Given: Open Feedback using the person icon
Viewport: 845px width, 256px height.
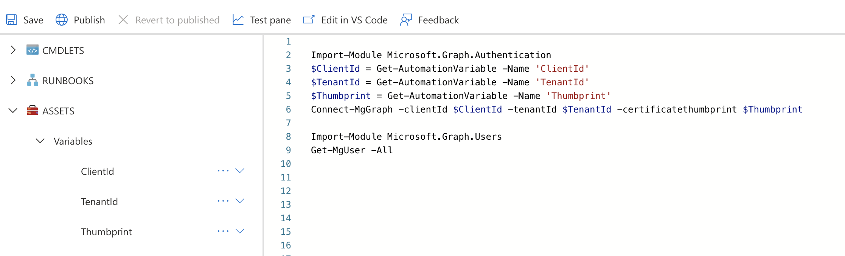Looking at the screenshot, I should [405, 20].
